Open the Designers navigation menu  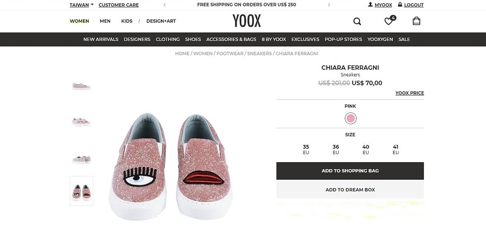(137, 39)
